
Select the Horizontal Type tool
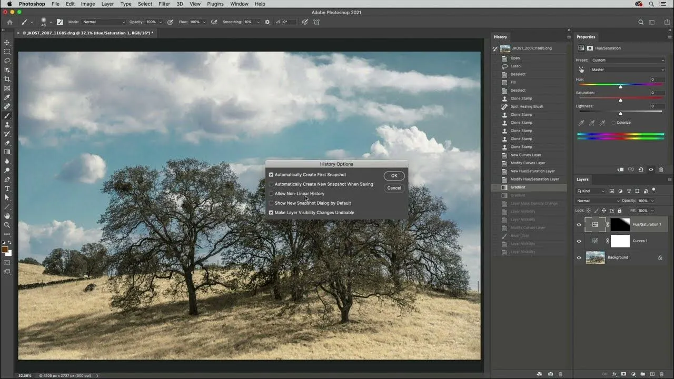tap(7, 188)
